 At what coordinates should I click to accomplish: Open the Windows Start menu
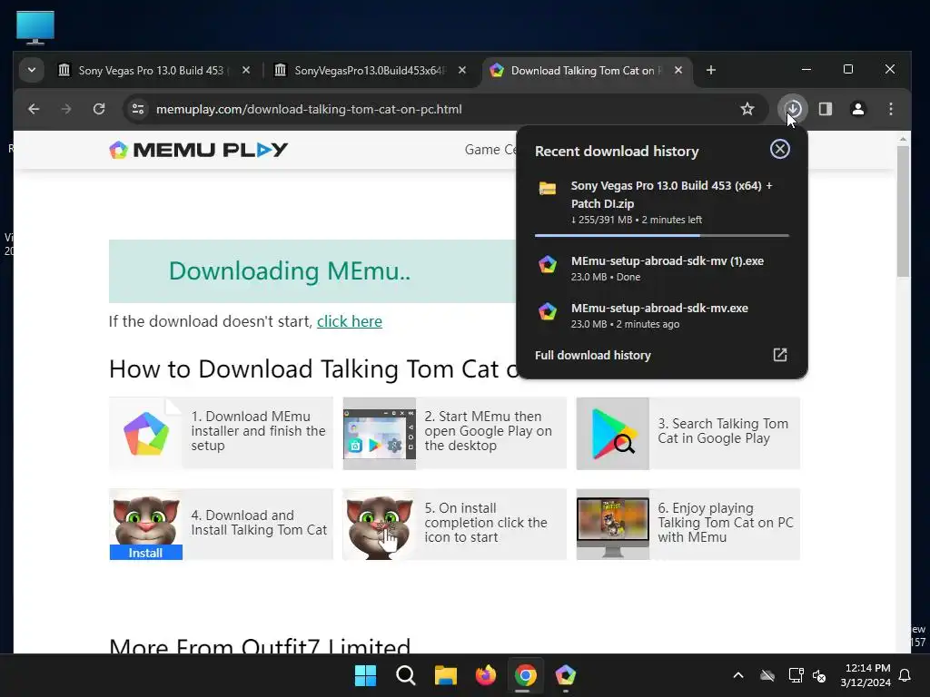[365, 675]
